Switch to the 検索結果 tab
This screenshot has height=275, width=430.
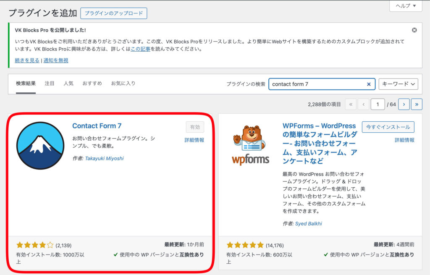tap(26, 84)
